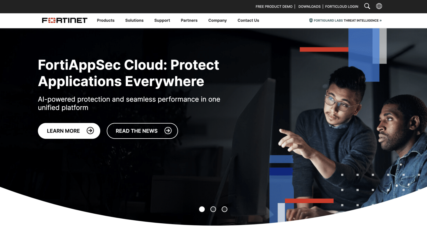Image resolution: width=427 pixels, height=242 pixels.
Task: Expand the Support menu
Action: point(162,20)
